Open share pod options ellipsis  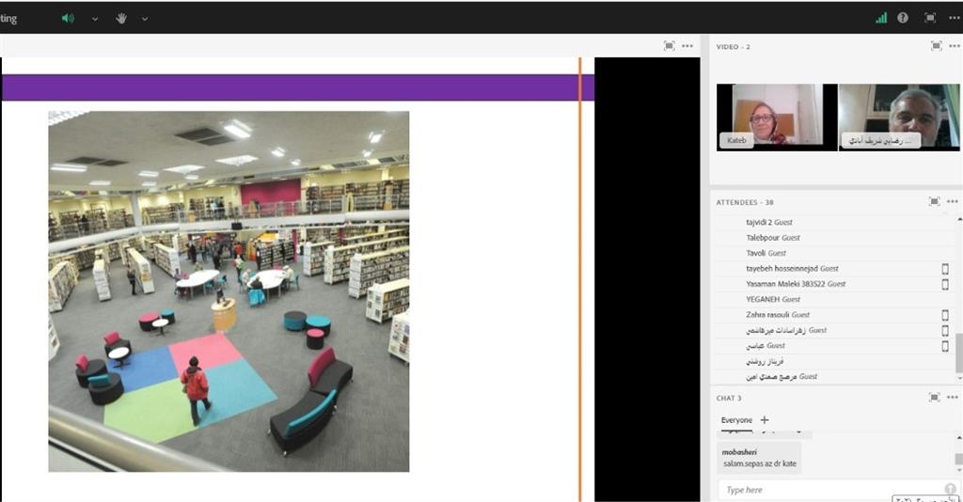pos(687,46)
